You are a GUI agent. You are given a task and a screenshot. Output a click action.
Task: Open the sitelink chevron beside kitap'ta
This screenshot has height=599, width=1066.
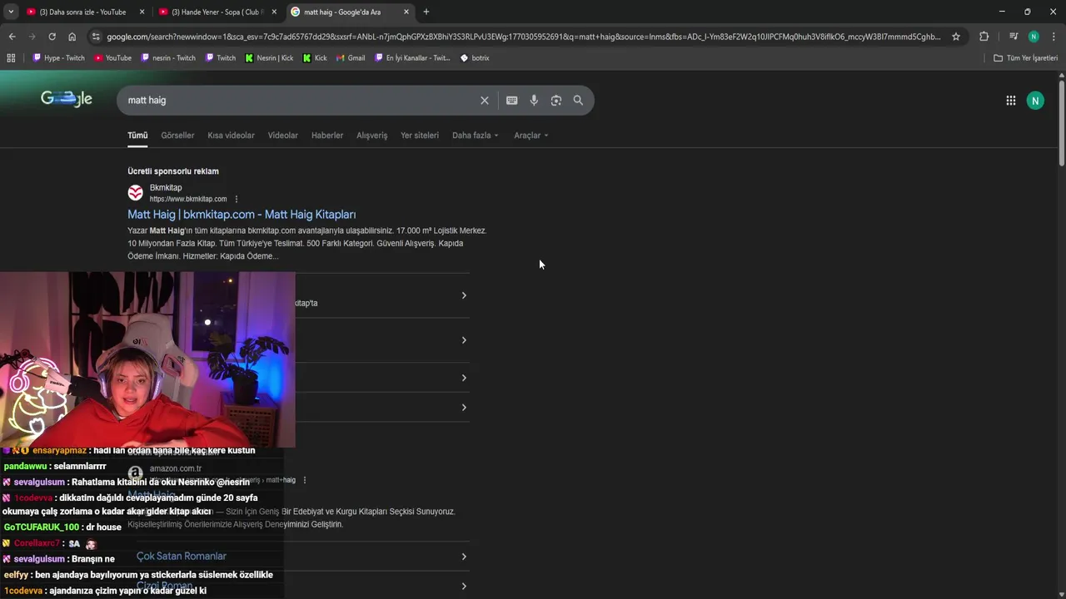464,295
